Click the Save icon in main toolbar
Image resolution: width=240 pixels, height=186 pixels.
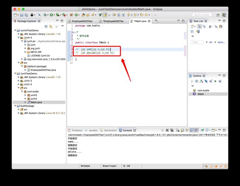click(21, 15)
